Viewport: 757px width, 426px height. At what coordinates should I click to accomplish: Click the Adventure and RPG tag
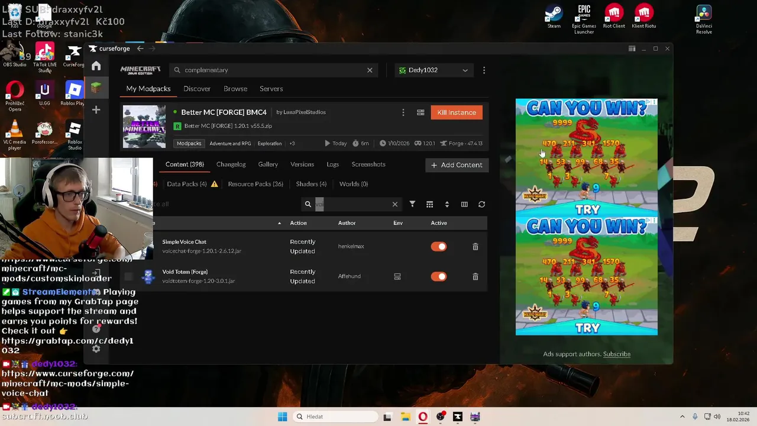click(x=230, y=143)
